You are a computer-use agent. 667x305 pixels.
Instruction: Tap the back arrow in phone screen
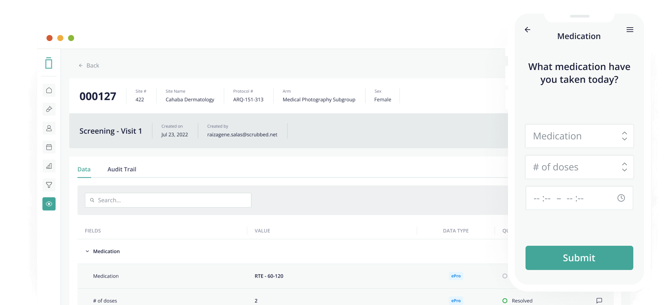pyautogui.click(x=528, y=30)
